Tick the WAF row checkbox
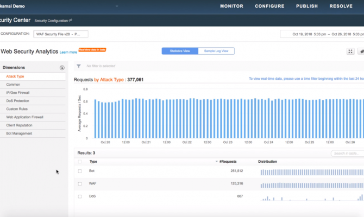Screen dimensions: 364x217 [x=80, y=184]
